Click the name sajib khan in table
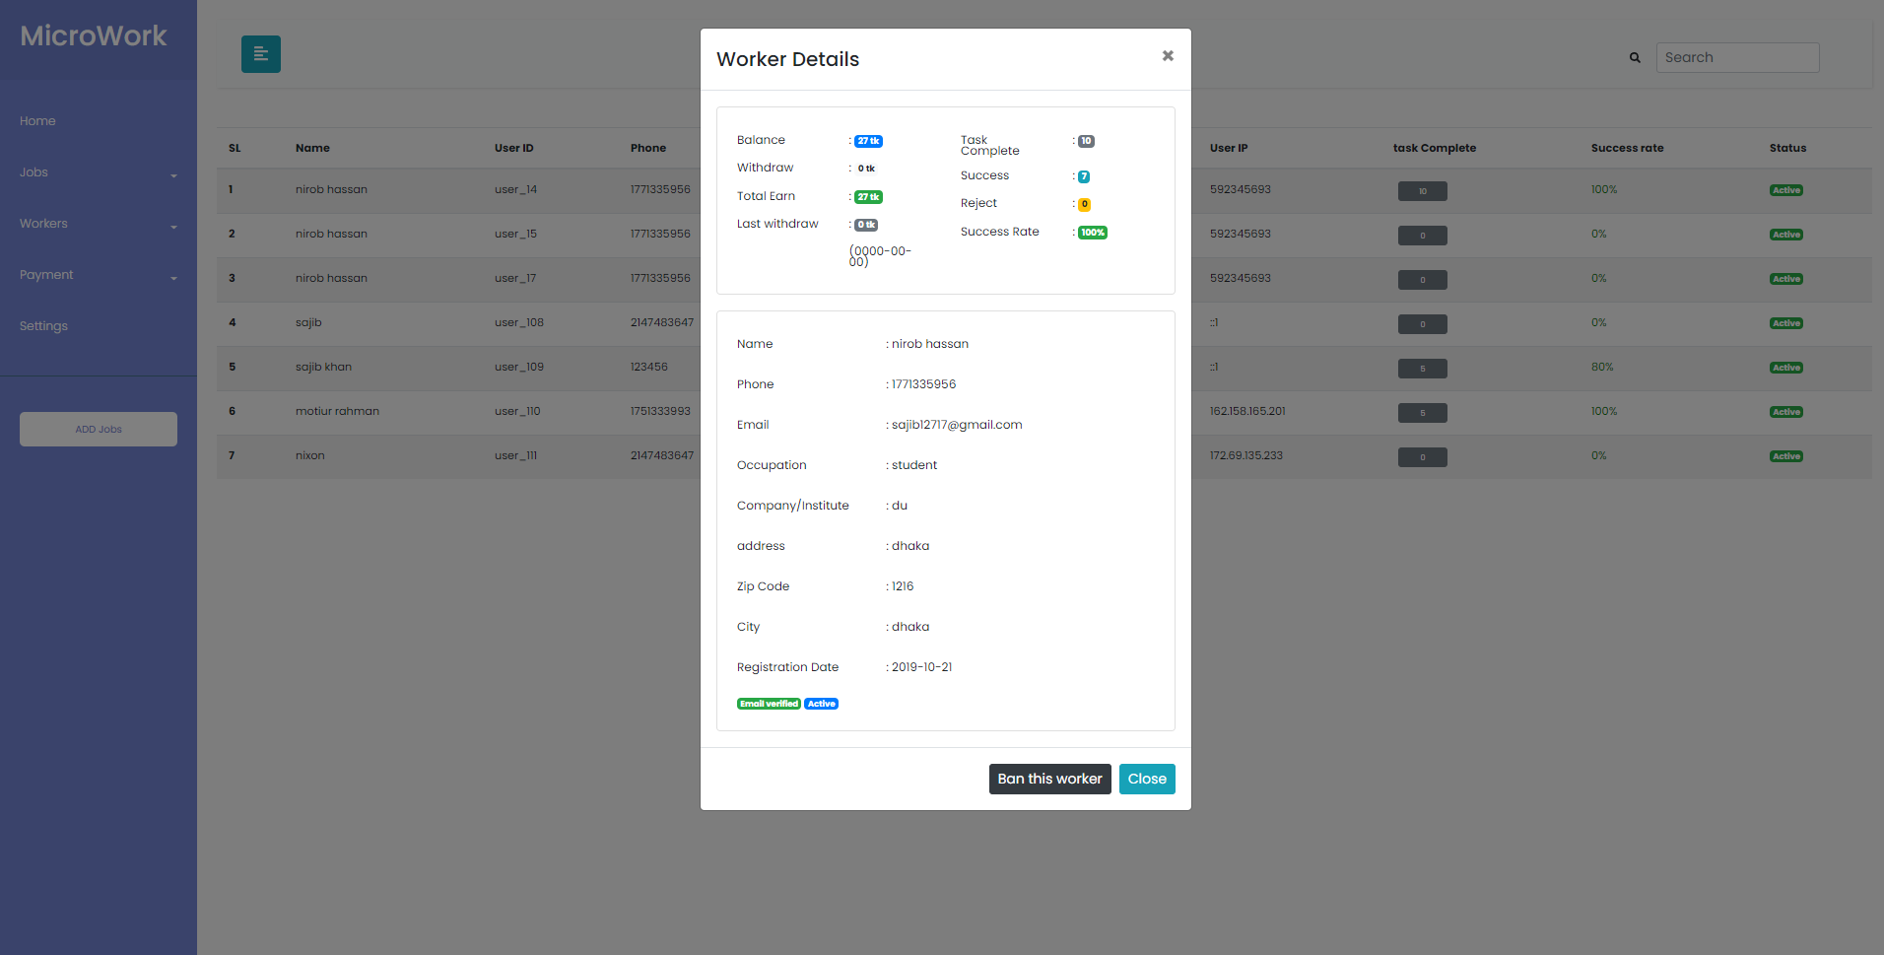 [323, 367]
